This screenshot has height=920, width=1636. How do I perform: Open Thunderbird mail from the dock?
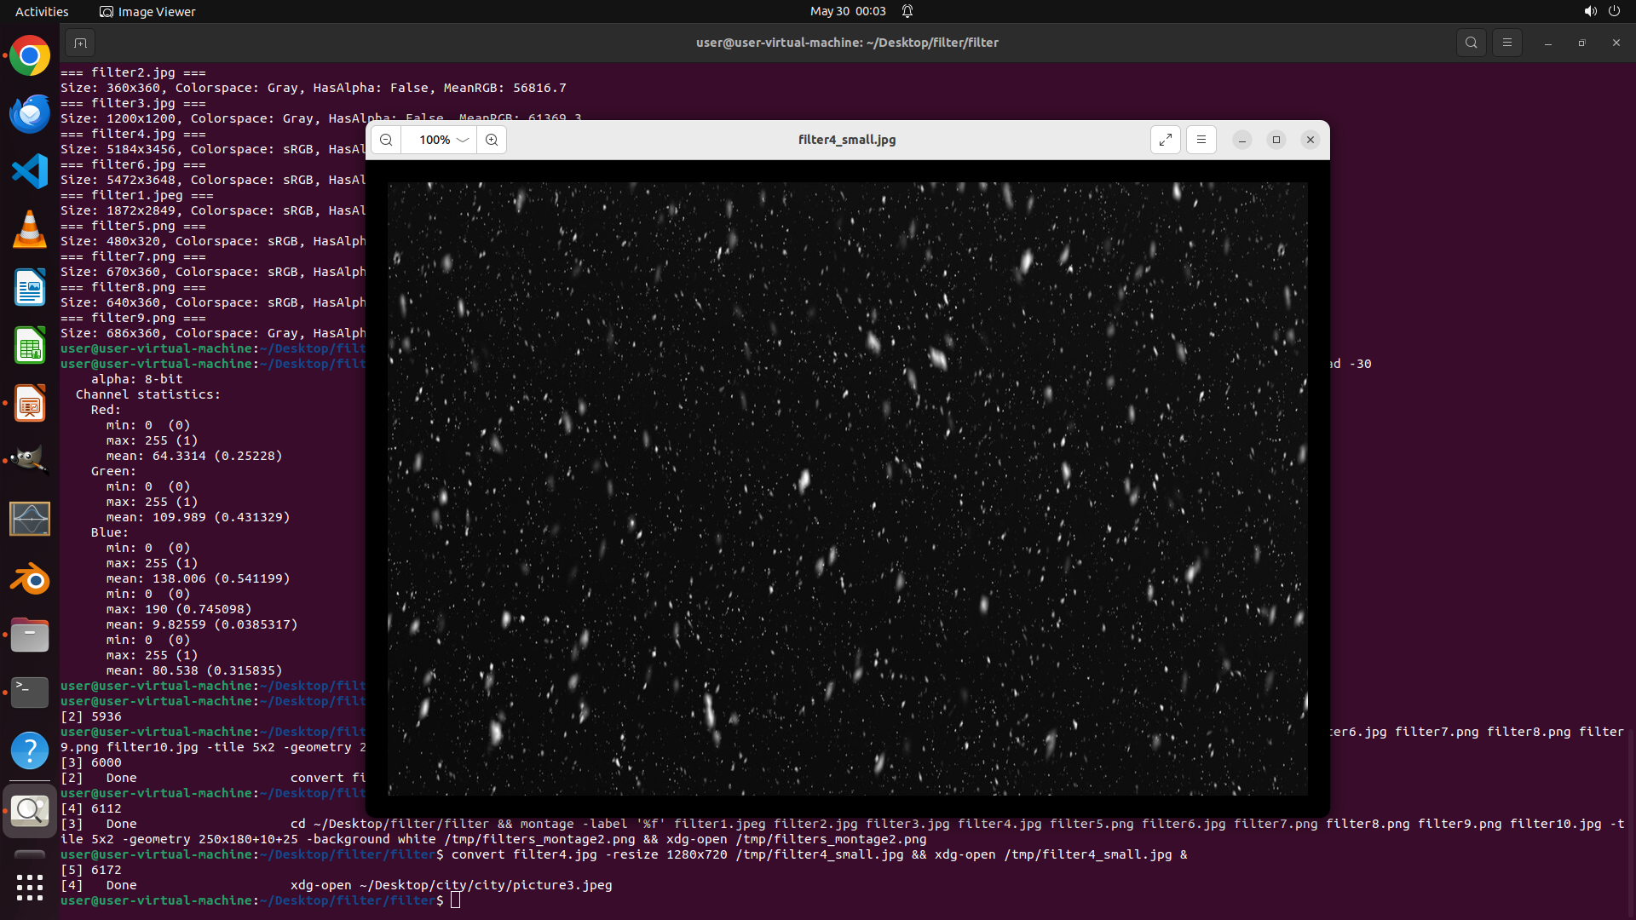tap(30, 114)
